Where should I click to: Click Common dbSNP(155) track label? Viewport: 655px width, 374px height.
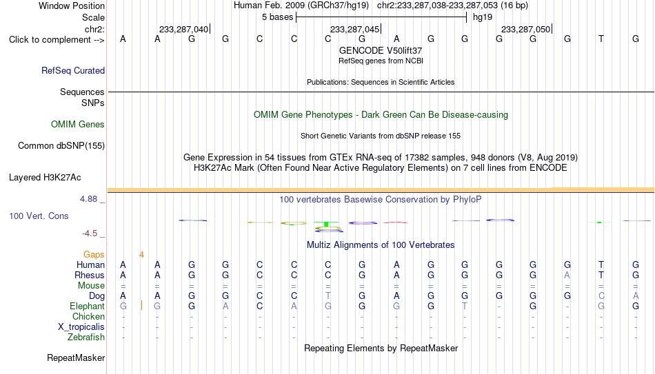[61, 146]
